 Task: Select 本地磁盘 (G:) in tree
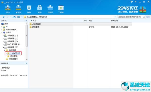(13, 47)
